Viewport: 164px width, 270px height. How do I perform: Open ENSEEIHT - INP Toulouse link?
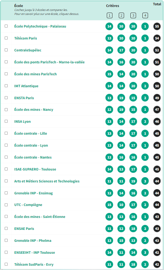[x=35, y=253]
